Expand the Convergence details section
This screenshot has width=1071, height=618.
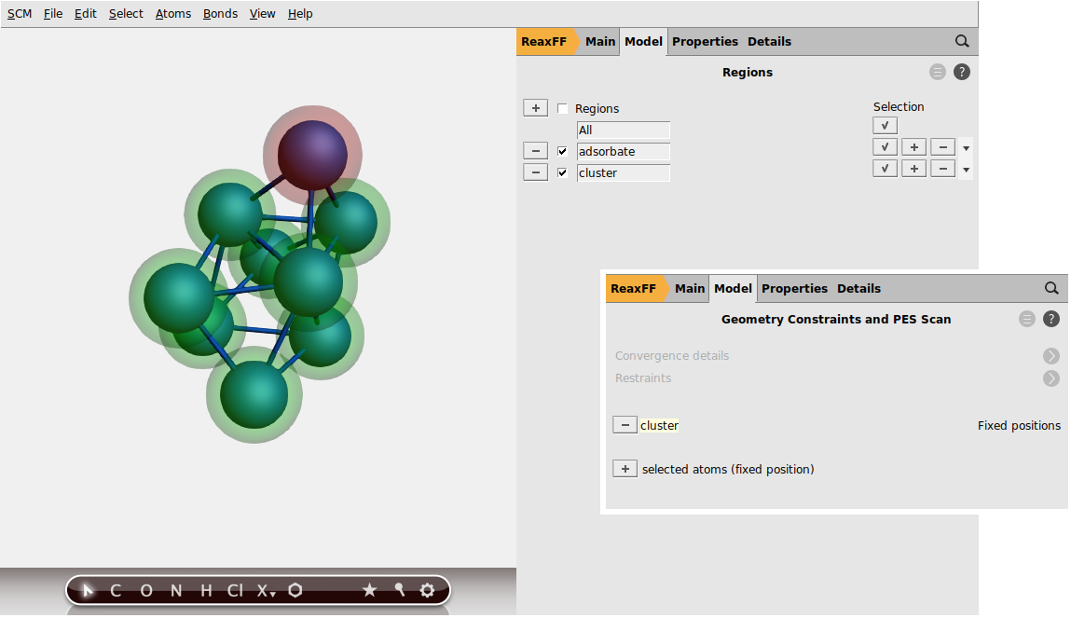[x=1051, y=356]
